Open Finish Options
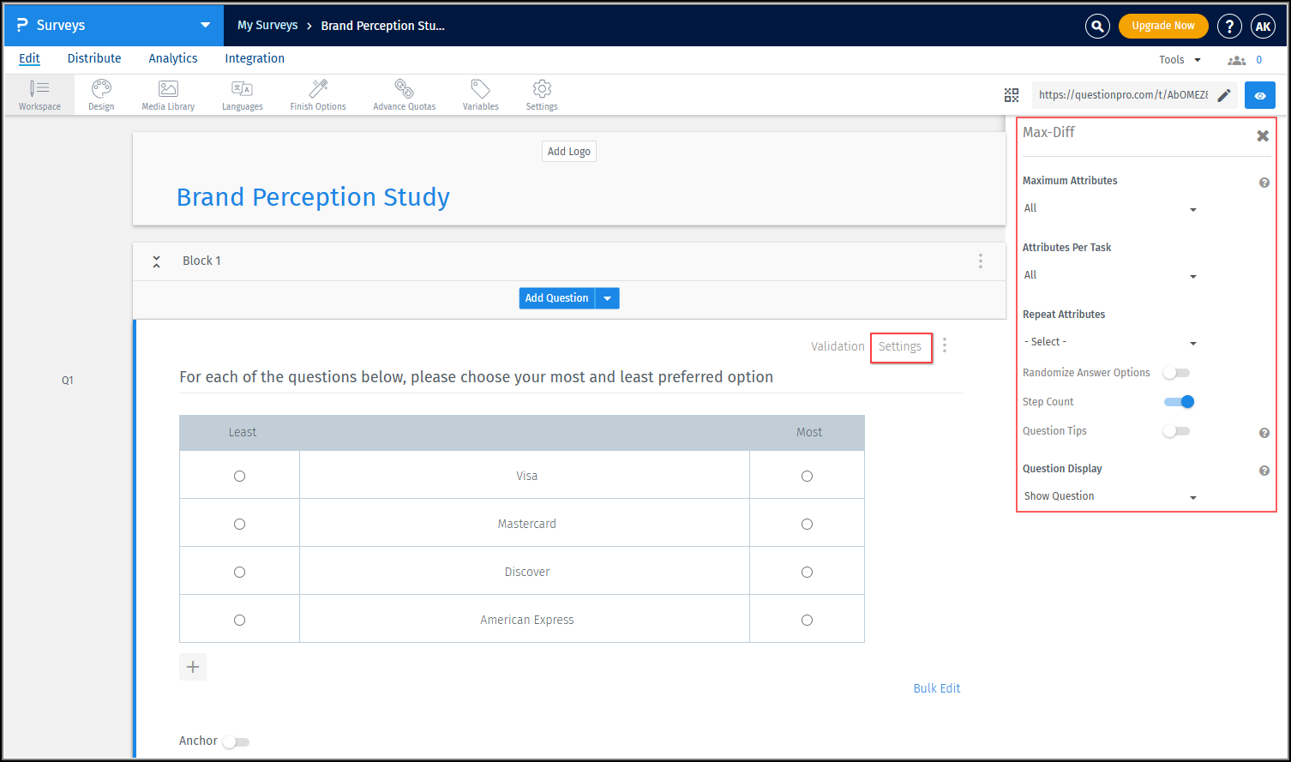The width and height of the screenshot is (1291, 762). point(317,94)
